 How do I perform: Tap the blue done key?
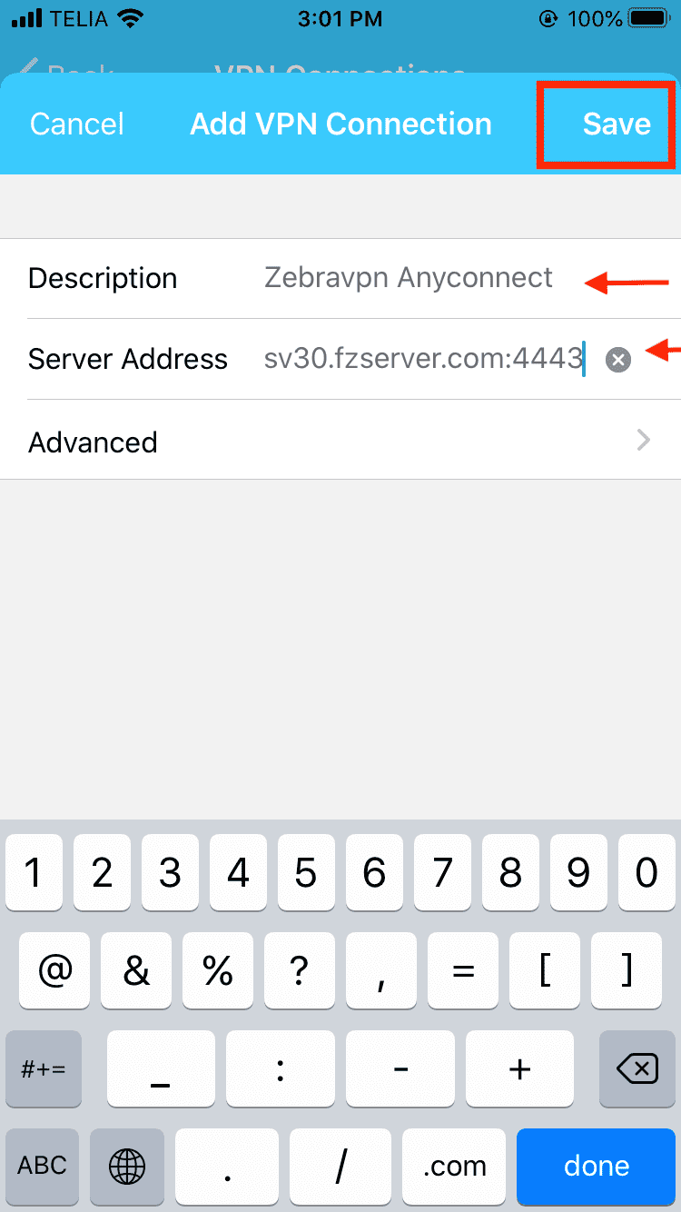point(596,1166)
